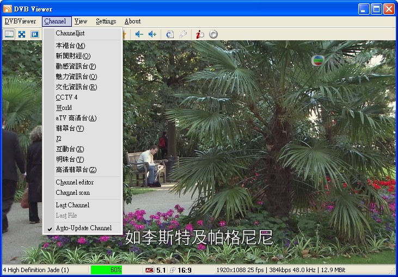This screenshot has width=398, height=277.
Task: Click the 16:9 aspect ratio status indicator
Action: click(x=184, y=270)
